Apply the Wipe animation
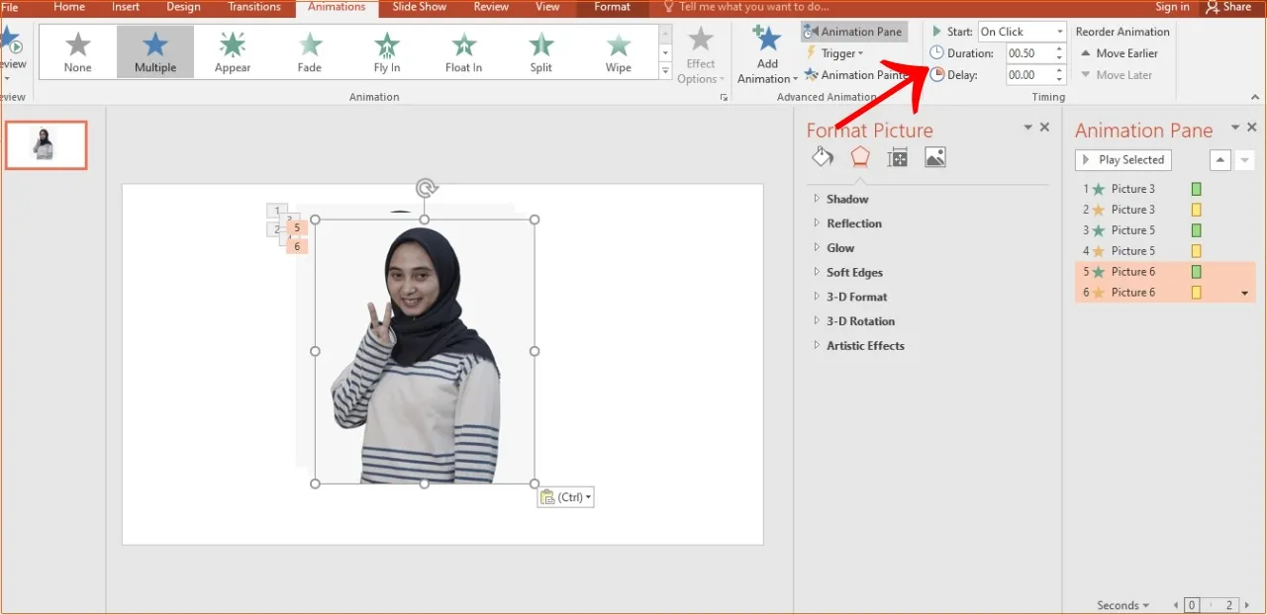This screenshot has height=615, width=1267. click(x=619, y=51)
